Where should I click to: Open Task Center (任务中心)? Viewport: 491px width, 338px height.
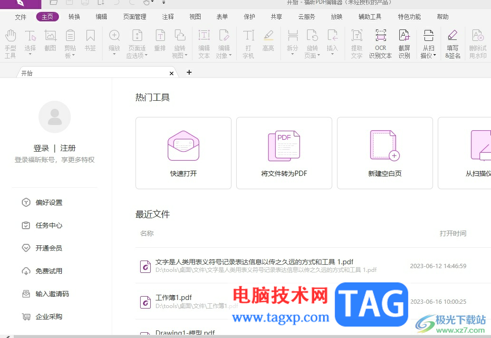(42, 225)
